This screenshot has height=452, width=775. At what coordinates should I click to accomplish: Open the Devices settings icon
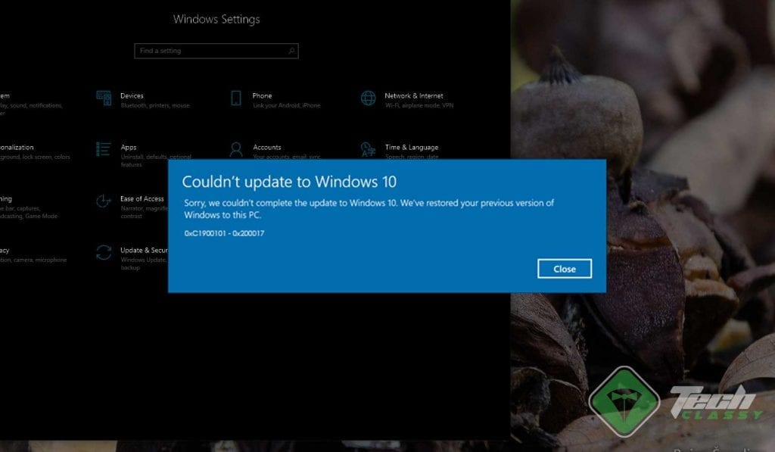(103, 98)
